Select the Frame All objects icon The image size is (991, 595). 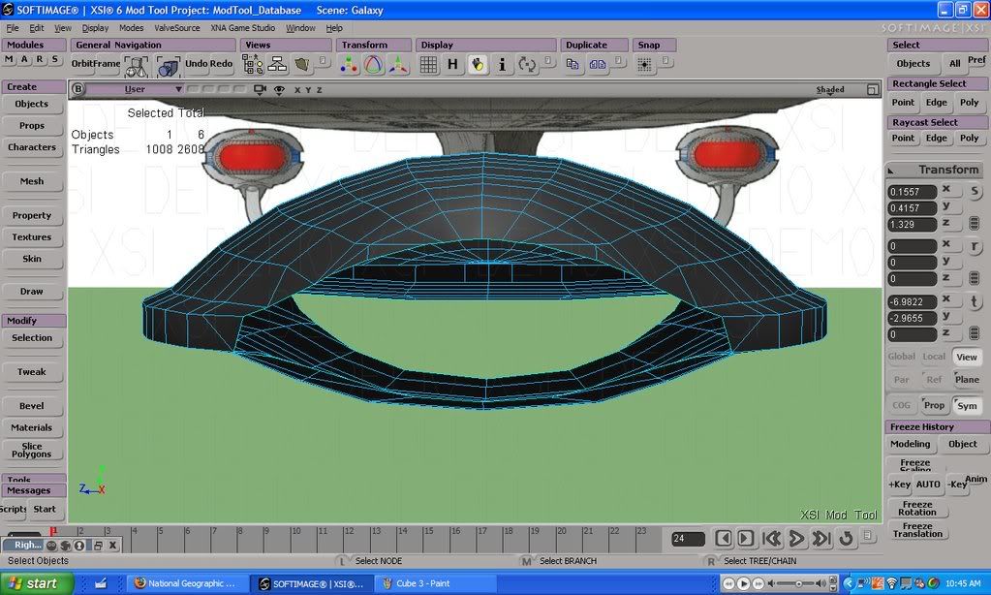[136, 66]
